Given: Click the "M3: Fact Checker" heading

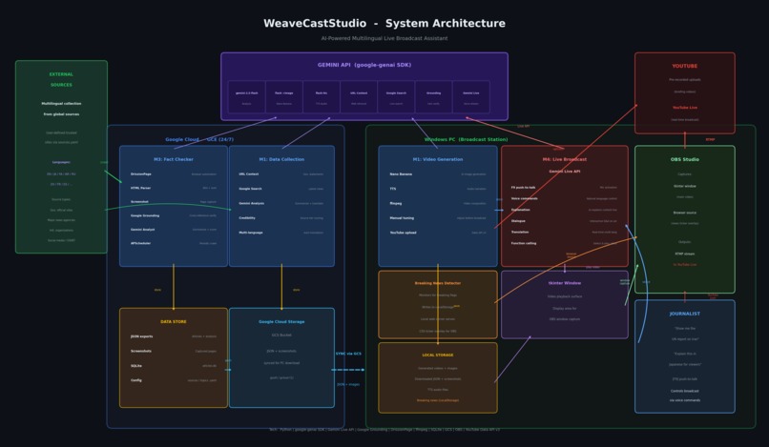Looking at the screenshot, I should [x=174, y=159].
